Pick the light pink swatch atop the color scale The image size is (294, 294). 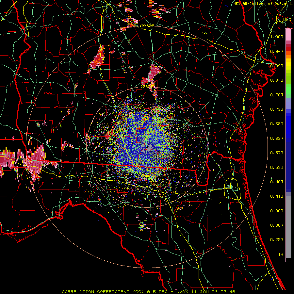(x=288, y=35)
